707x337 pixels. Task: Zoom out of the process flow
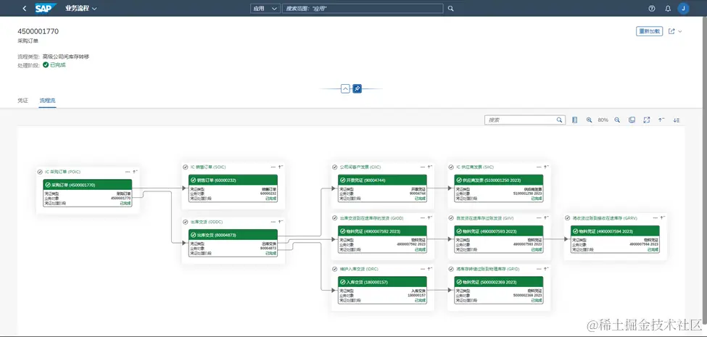pyautogui.click(x=617, y=120)
